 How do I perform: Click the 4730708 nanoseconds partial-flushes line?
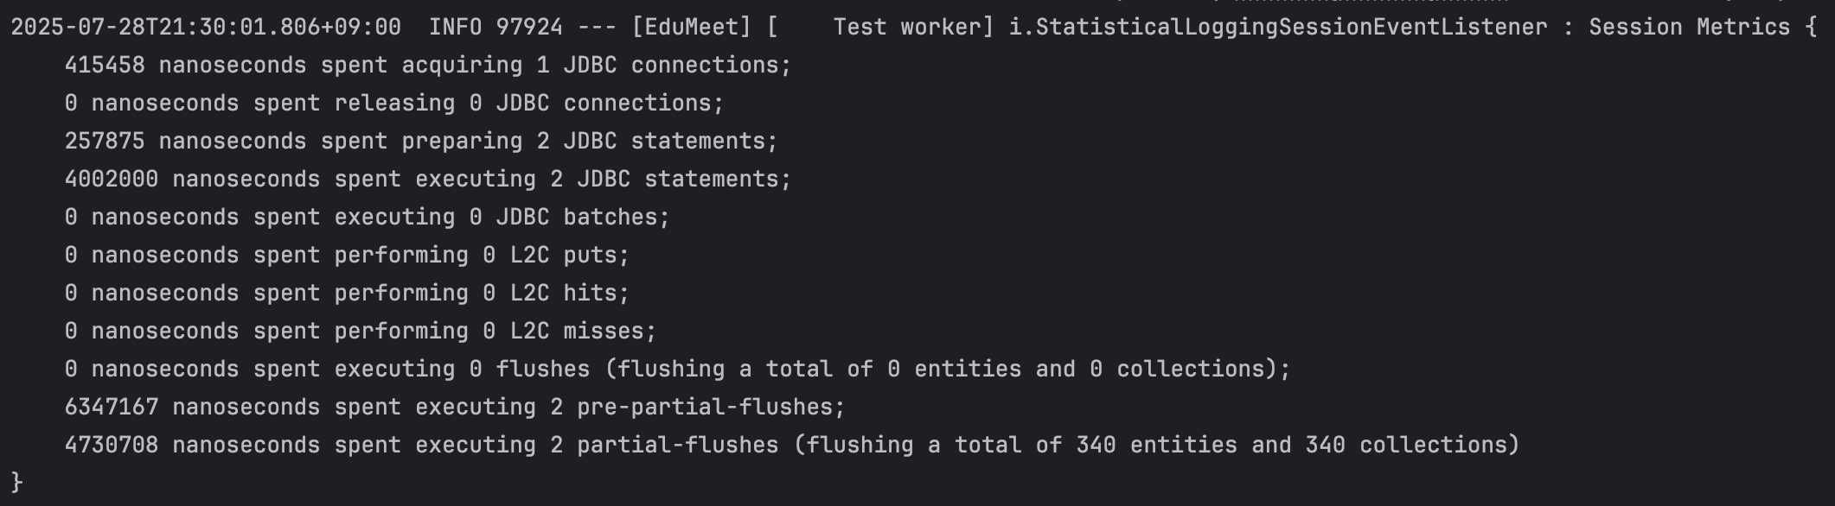790,446
